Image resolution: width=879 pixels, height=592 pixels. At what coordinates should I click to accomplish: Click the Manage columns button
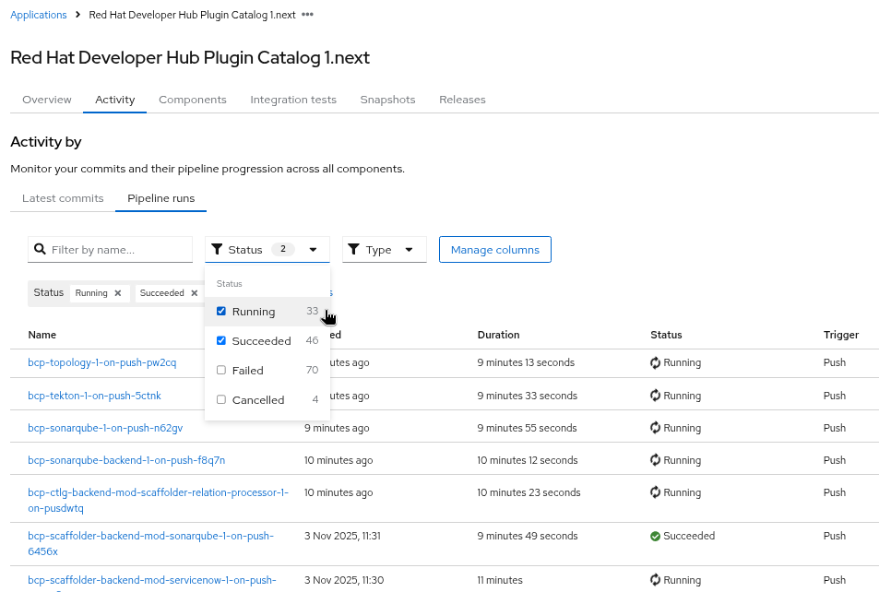point(495,249)
